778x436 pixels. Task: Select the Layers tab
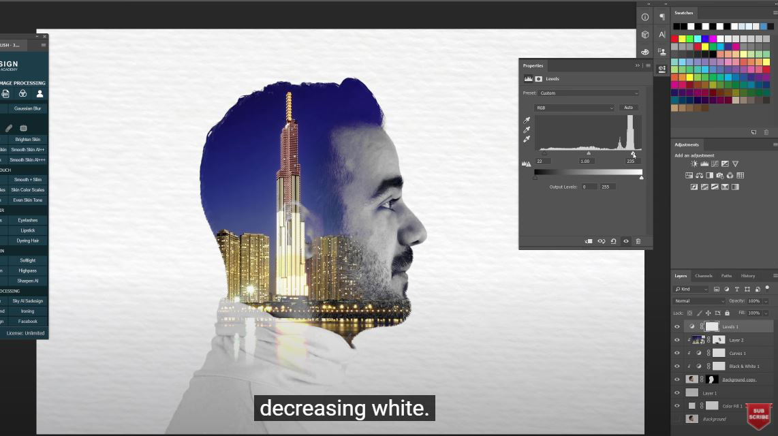(681, 276)
